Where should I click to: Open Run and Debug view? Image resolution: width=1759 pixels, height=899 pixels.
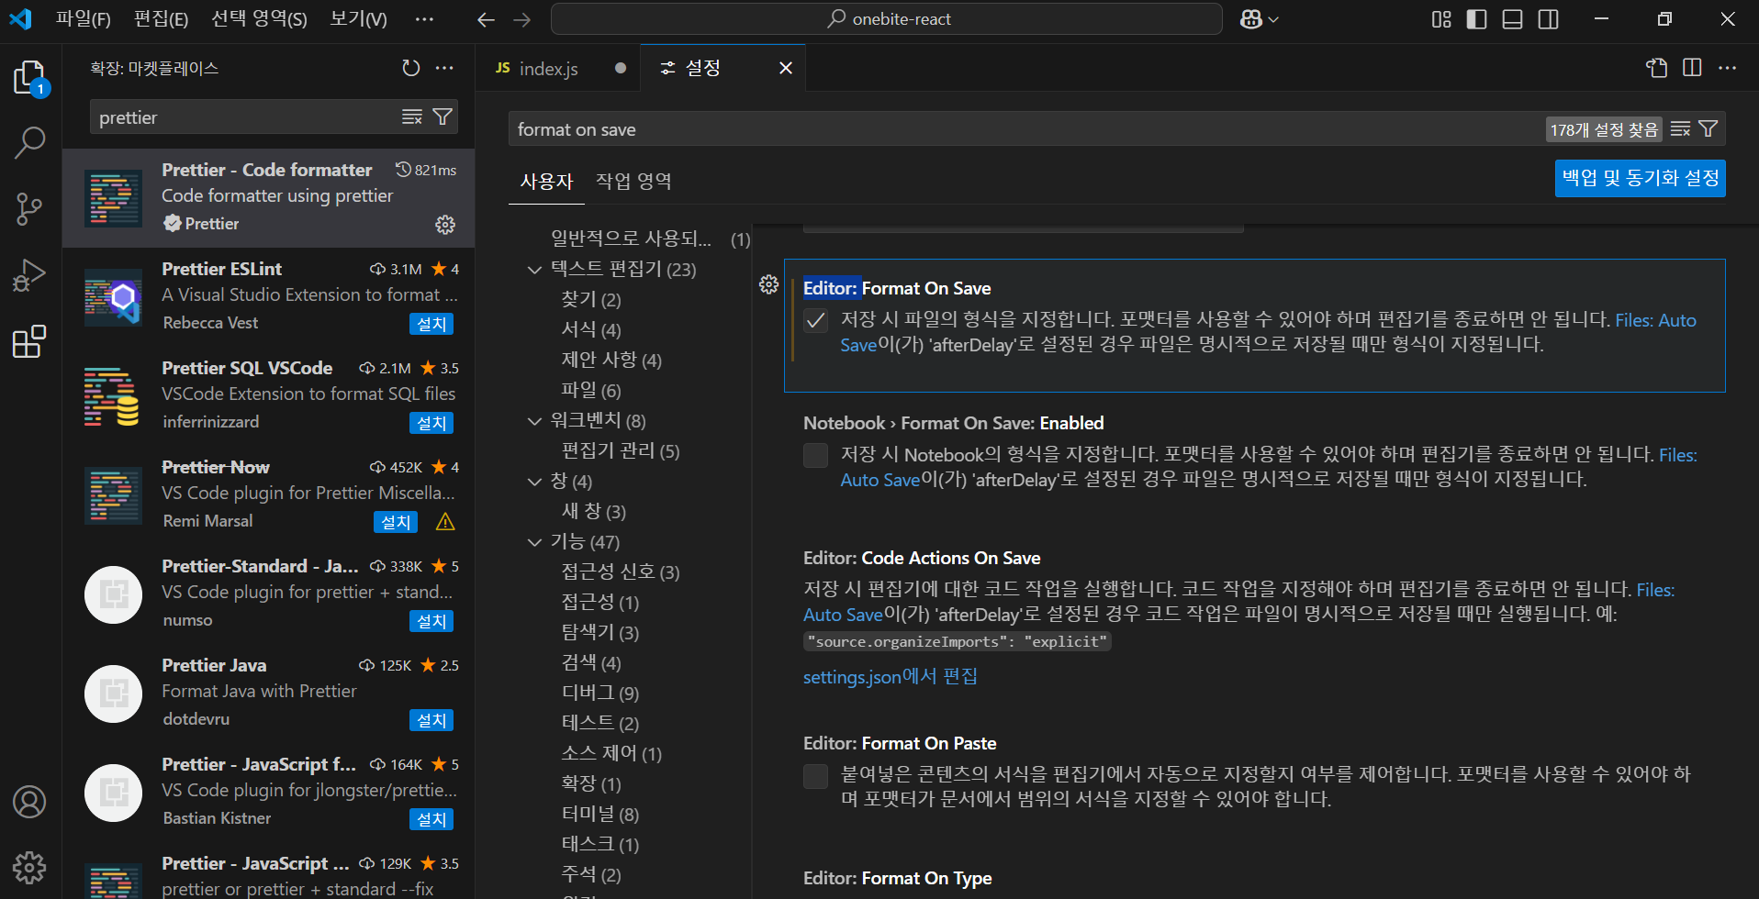[29, 275]
